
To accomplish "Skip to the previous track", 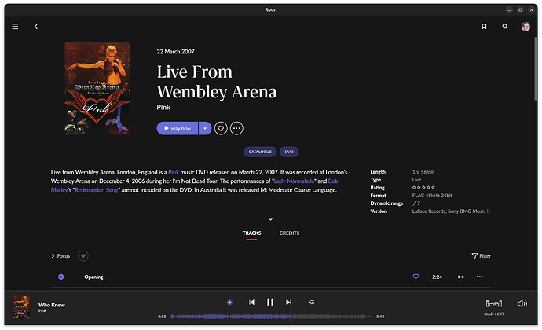I will click(x=251, y=302).
